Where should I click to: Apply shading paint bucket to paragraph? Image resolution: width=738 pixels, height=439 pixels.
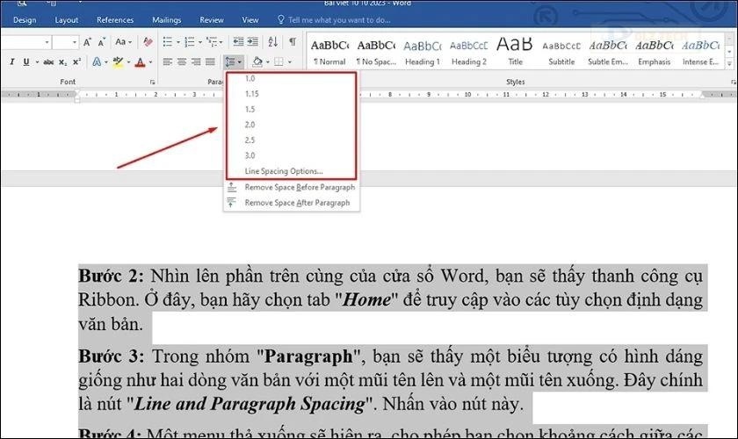[x=257, y=61]
